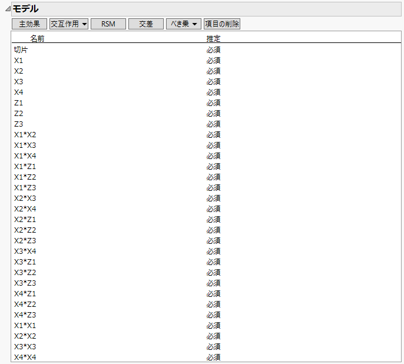Select the X1*X2 interaction term
The image size is (404, 364).
25,135
